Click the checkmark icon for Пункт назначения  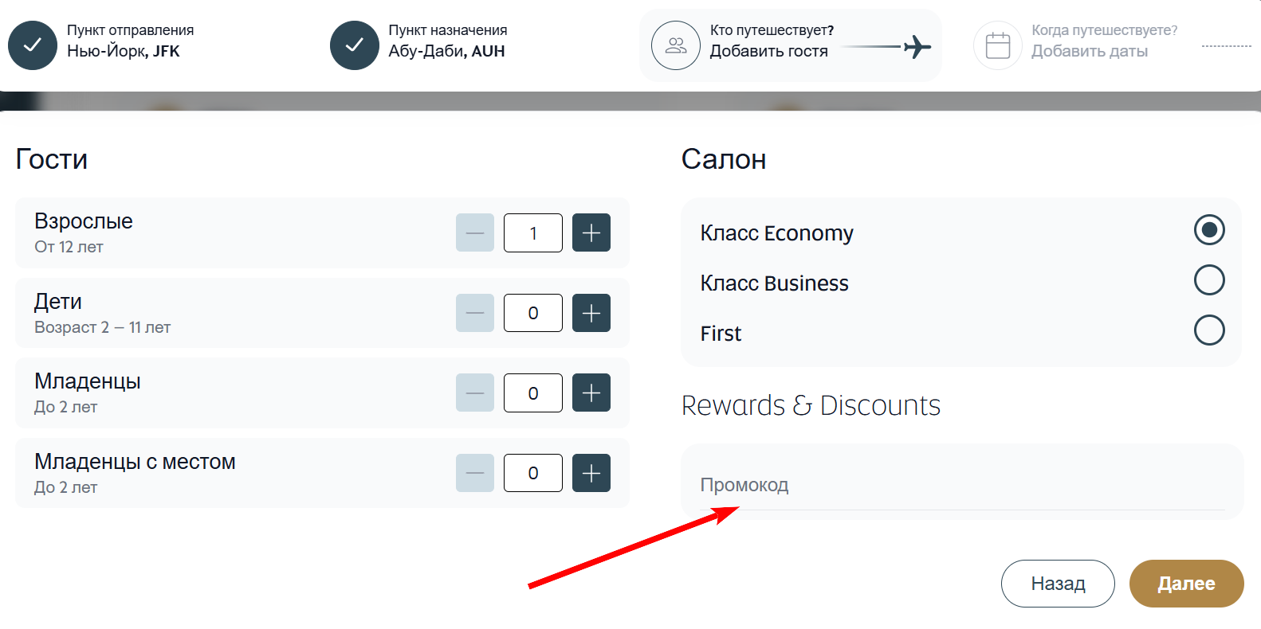(355, 45)
